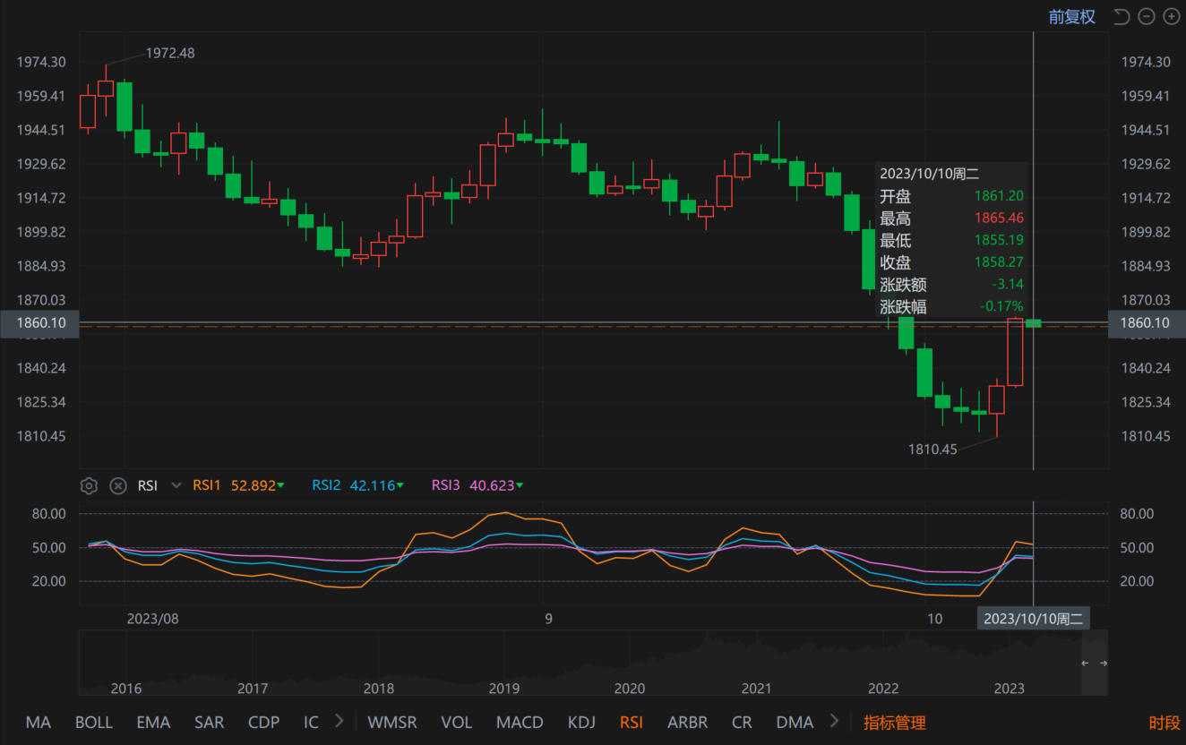This screenshot has height=745, width=1186.
Task: Click 2023 in the timeline navigator
Action: (x=1010, y=689)
